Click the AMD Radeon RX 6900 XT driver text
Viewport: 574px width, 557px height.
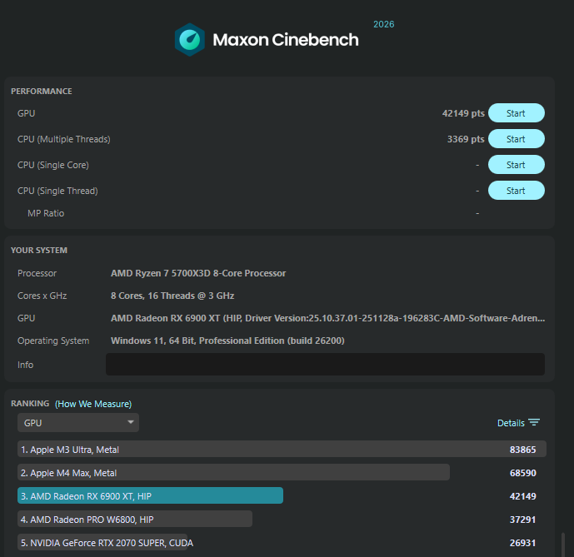click(x=327, y=318)
